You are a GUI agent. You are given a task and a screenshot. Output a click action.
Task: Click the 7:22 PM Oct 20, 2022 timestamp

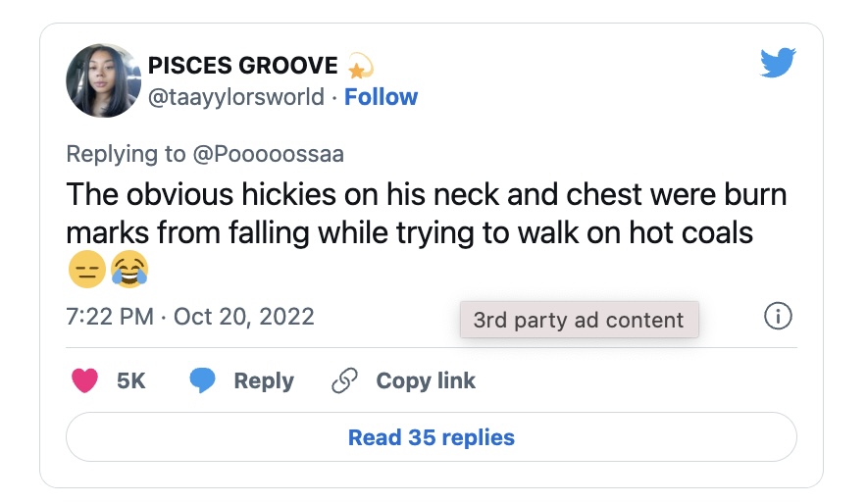pyautogui.click(x=190, y=317)
